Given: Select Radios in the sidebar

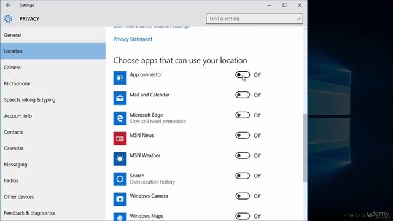Looking at the screenshot, I should click(x=53, y=180).
